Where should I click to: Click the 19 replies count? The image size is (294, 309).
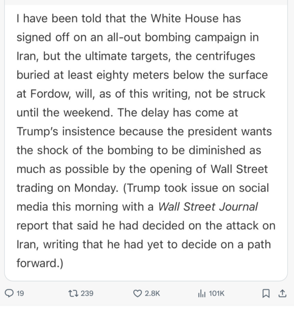point(20,293)
